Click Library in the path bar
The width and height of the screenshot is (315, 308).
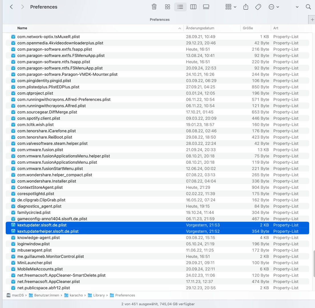tap(96, 295)
